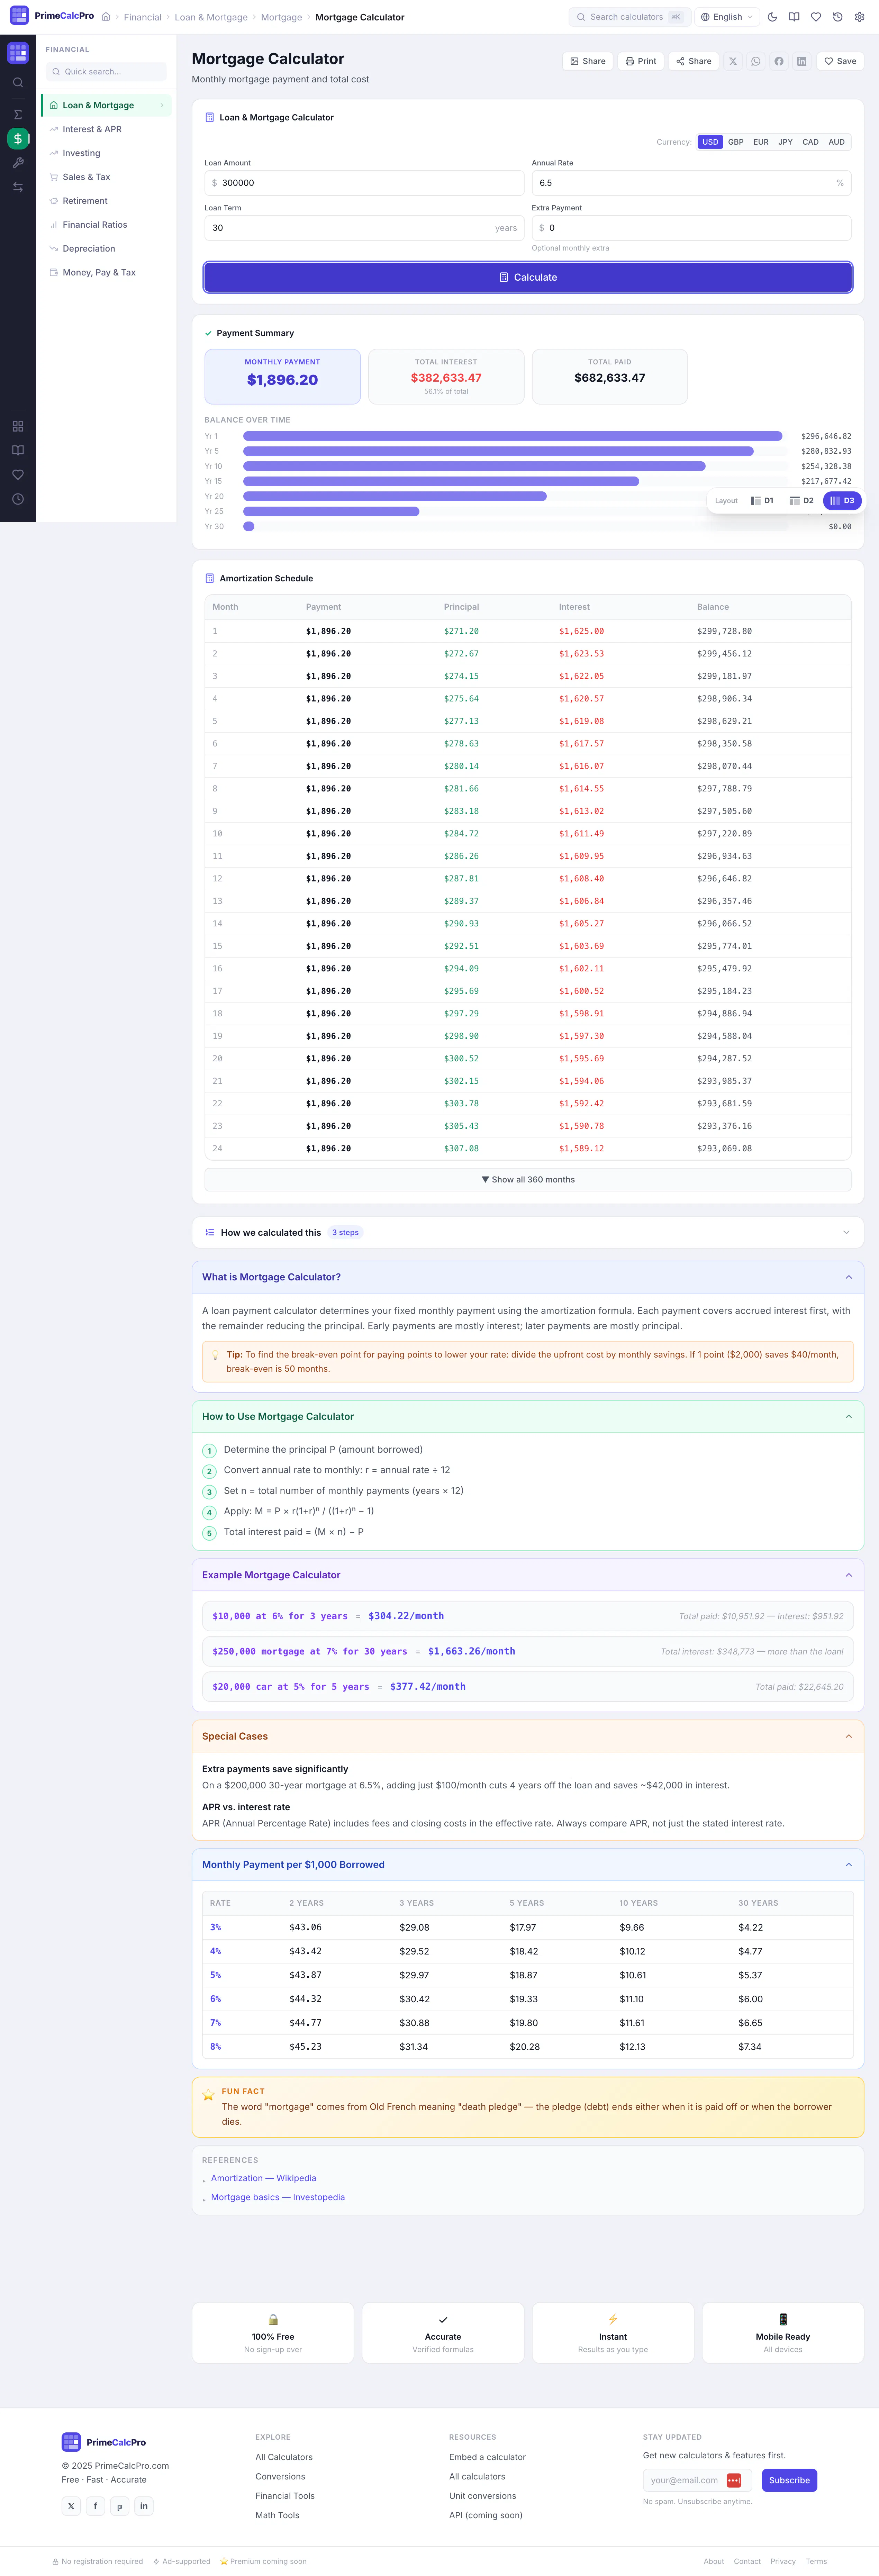This screenshot has height=2576, width=879.
Task: Open Investing category in the sidebar
Action: click(106, 153)
